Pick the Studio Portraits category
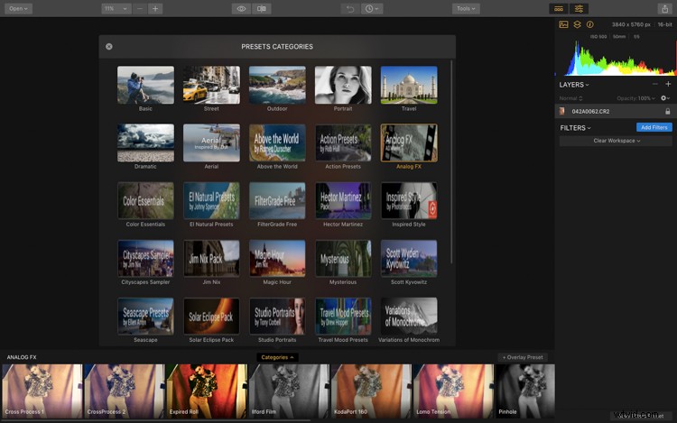Viewport: 677px width, 423px height. pos(277,320)
